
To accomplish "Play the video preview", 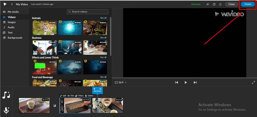I will pos(186,82).
